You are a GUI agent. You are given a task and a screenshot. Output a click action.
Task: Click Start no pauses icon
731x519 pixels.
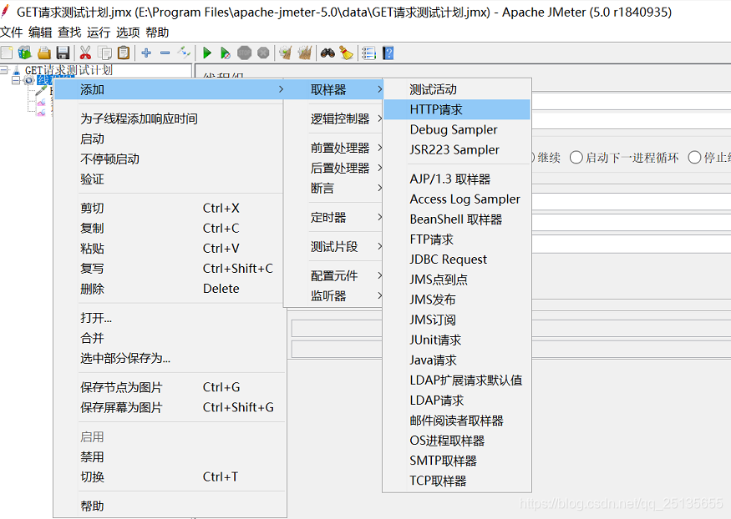click(x=226, y=53)
